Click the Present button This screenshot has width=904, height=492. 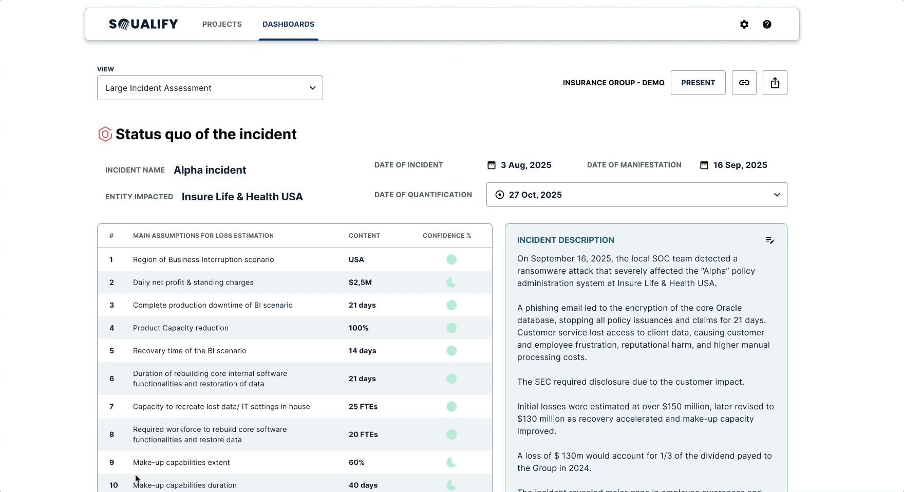(x=698, y=83)
